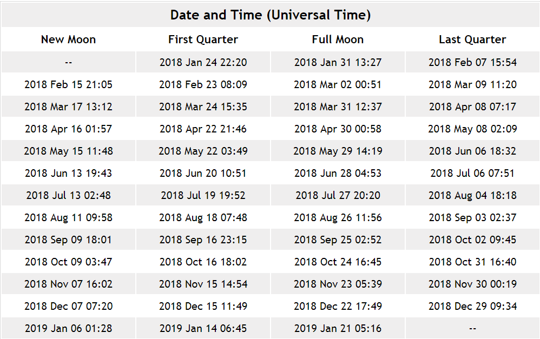Viewport: 540px width, 339px height.
Task: Select the 2018 Oct 31 16:40 last quarter cell
Action: tap(472, 262)
